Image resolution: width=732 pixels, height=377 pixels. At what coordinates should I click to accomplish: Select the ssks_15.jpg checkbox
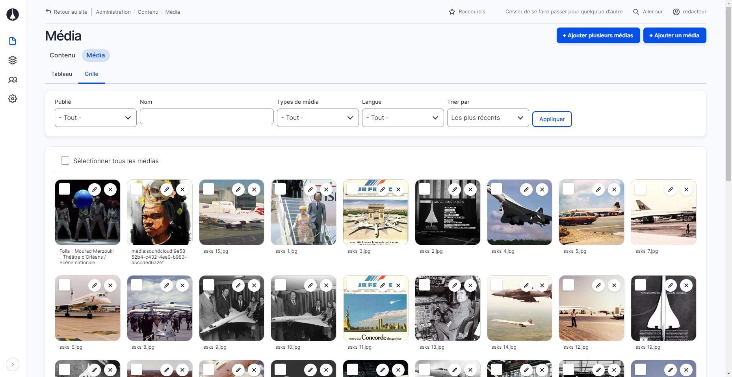click(x=209, y=189)
